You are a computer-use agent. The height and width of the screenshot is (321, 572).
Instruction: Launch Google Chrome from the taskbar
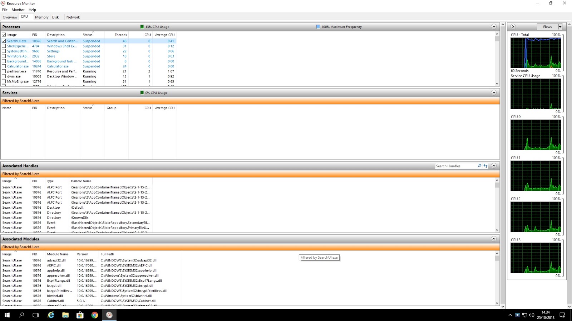[95, 315]
